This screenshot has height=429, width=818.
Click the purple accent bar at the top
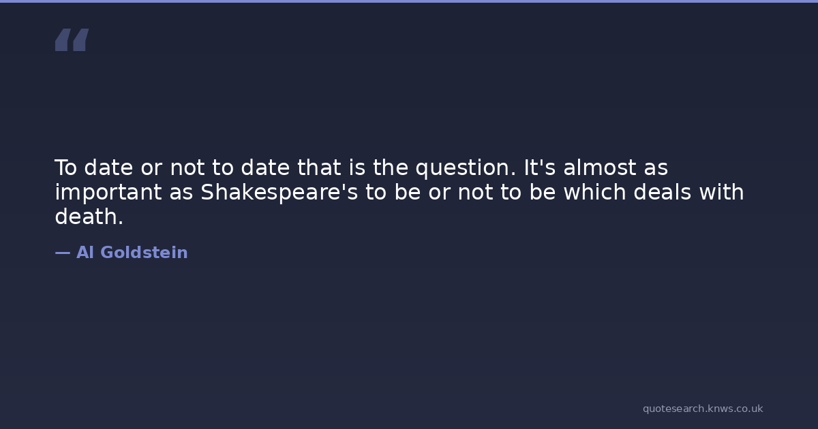[409, 1]
